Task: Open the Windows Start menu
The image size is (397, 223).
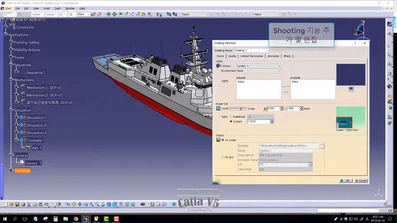Action: [x=4, y=219]
